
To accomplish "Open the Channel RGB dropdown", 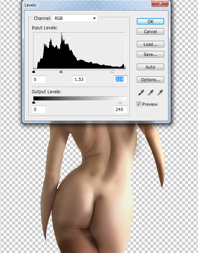I will tap(75, 18).
